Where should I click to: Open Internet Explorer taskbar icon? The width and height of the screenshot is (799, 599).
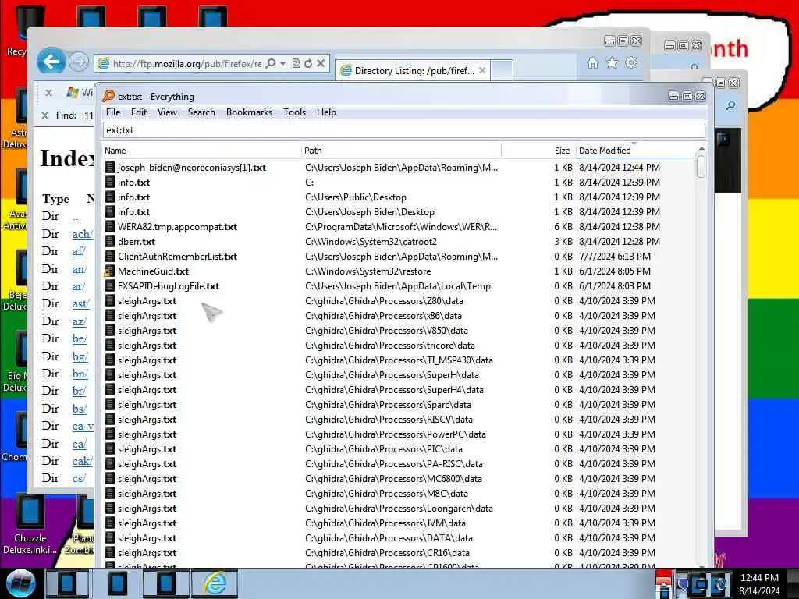215,583
